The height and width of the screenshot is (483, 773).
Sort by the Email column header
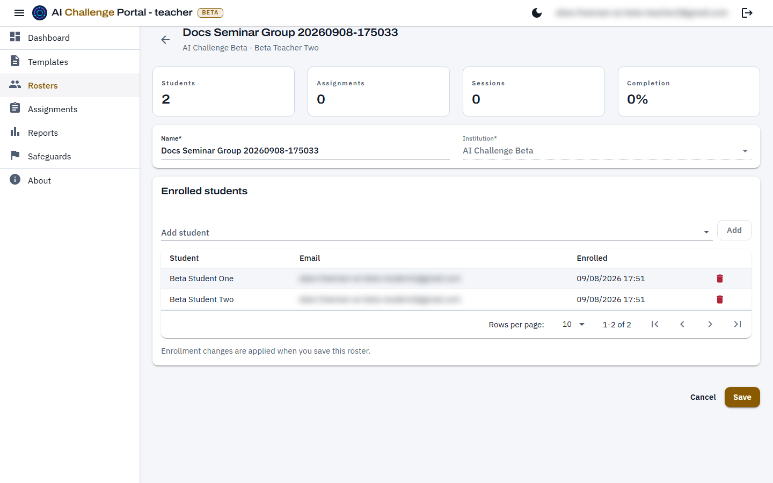coord(310,258)
